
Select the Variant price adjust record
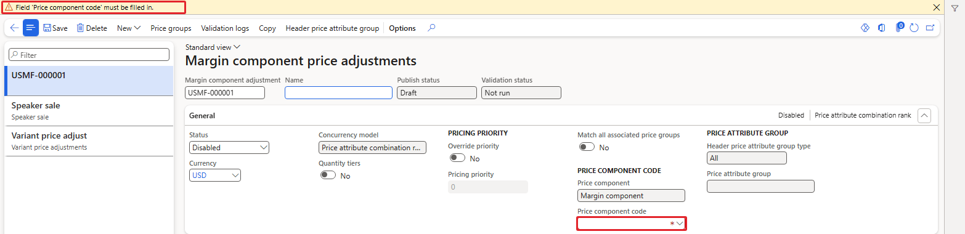[89, 141]
